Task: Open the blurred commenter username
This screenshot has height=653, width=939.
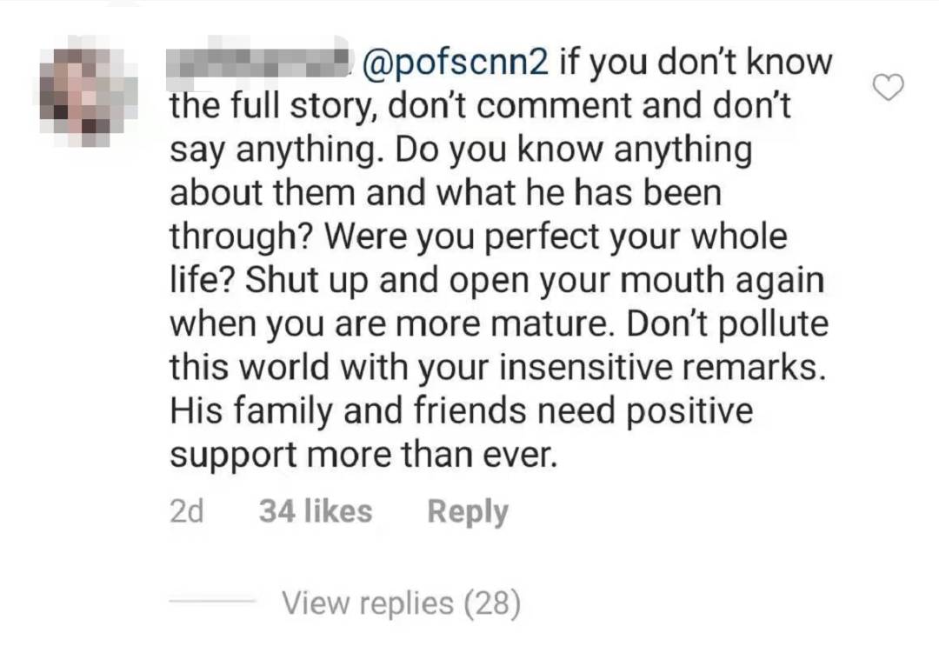Action: click(x=258, y=63)
